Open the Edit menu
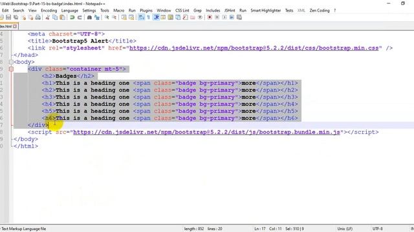 (5, 10)
